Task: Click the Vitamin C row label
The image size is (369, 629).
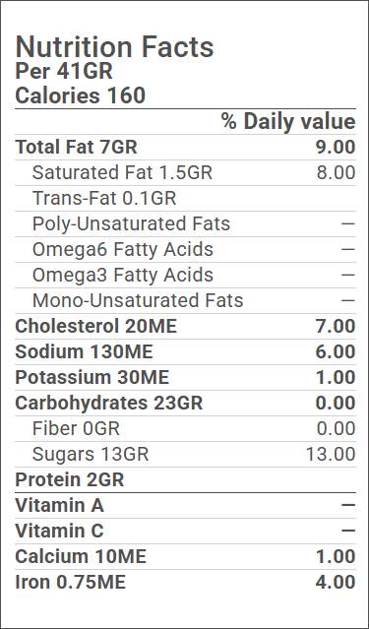Action: tap(59, 532)
